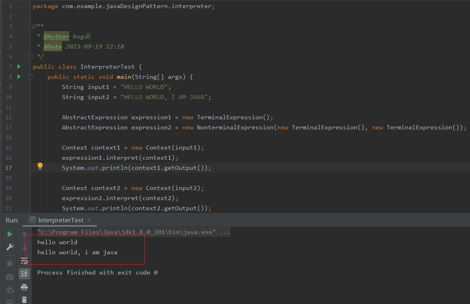This screenshot has height=304, width=470.
Task: Click expression1.interpret(context1) call
Action: tap(118, 158)
